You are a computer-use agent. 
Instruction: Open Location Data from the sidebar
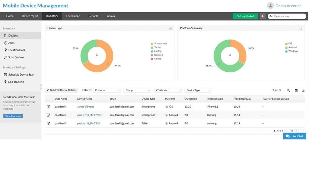5,50
